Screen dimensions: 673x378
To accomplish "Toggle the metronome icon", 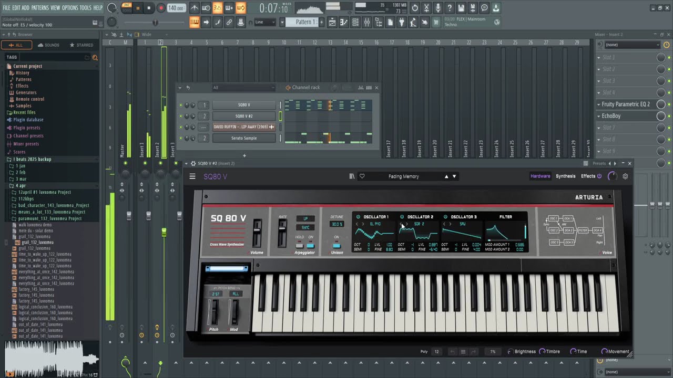I will [195, 8].
